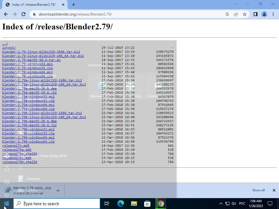Download blender-2.79-linux-glibc219-x86_64.tar.bz2
Image resolution: width=279 pixels, height=209 pixels.
(43, 56)
